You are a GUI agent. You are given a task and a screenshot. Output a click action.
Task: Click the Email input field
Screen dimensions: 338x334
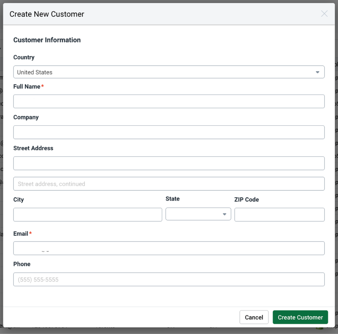coord(169,248)
